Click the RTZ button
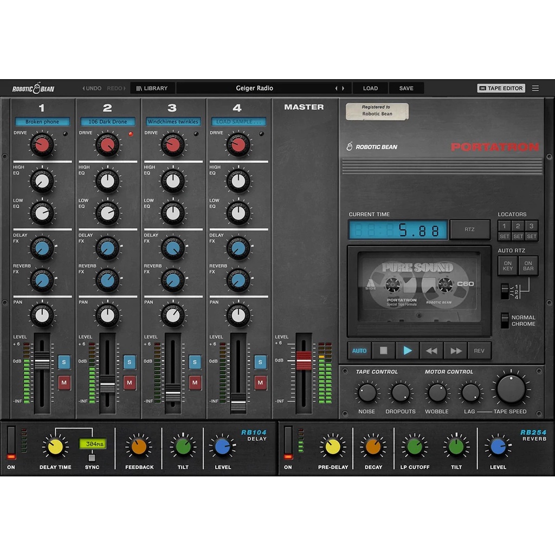The image size is (555, 555). click(469, 229)
